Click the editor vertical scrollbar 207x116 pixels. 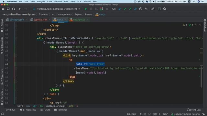click(x=201, y=77)
